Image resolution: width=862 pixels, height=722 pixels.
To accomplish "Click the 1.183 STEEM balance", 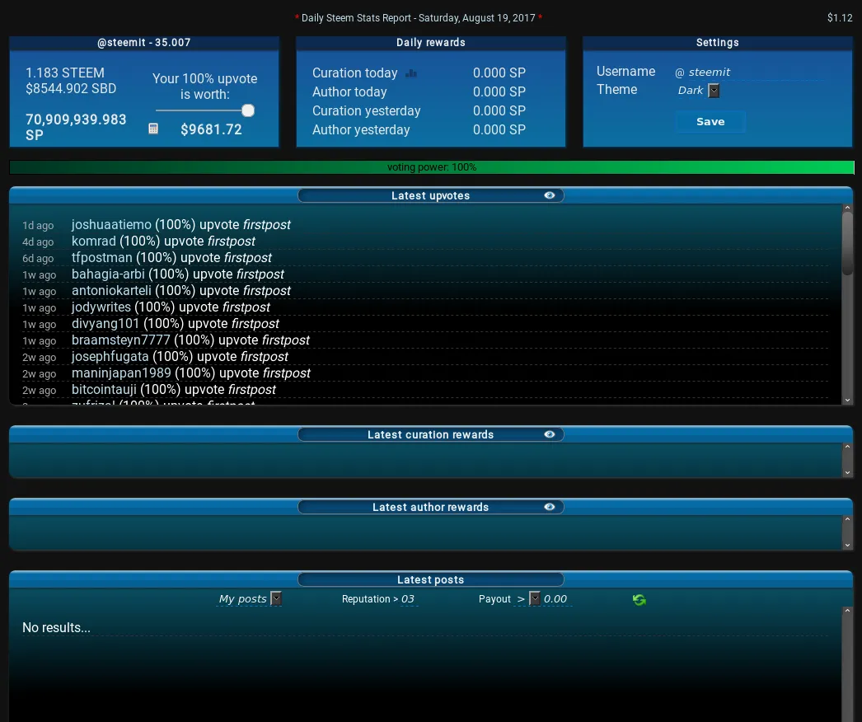I will pyautogui.click(x=65, y=73).
